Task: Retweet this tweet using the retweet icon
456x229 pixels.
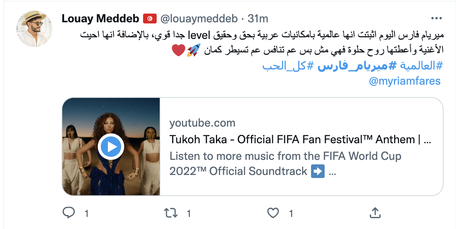Action: [171, 213]
